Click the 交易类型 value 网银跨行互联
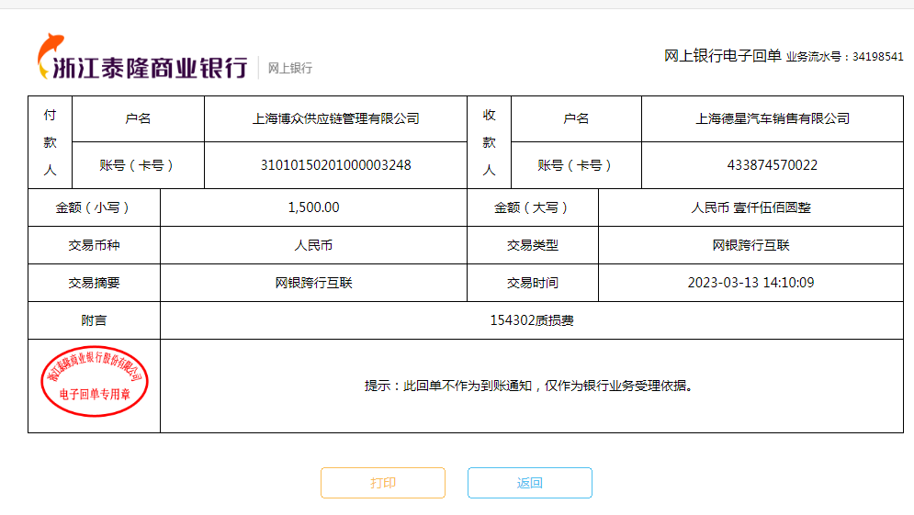Screen dimensions: 914x515 coord(750,245)
